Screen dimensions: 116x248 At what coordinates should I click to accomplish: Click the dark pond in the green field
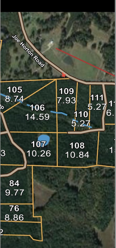tap(68, 60)
